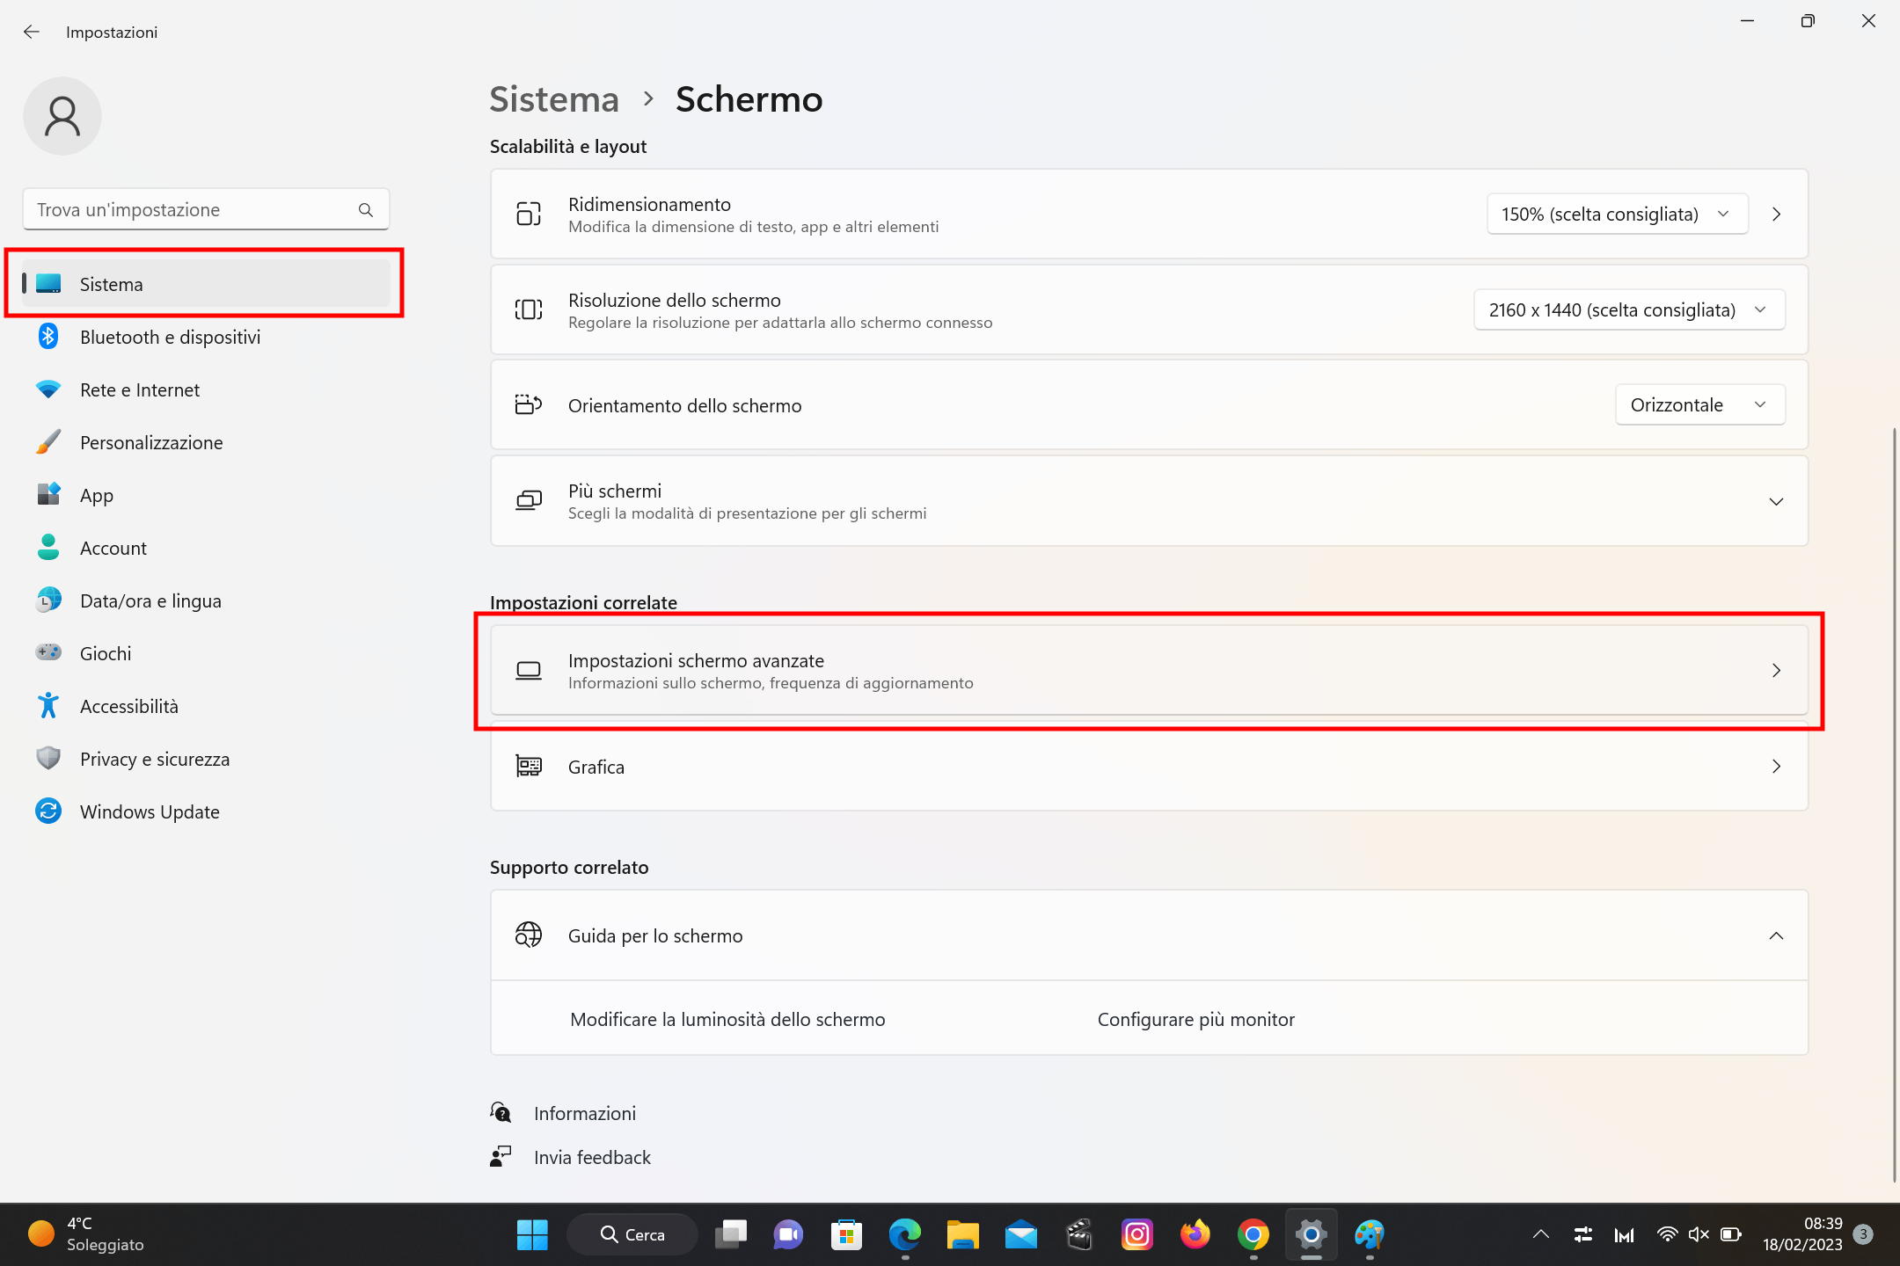Open Rete e Internet settings

click(x=139, y=389)
